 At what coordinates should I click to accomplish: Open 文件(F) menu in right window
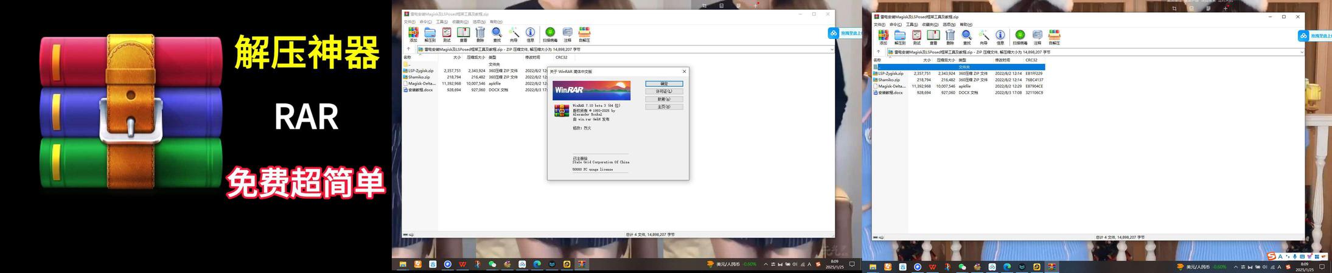click(x=879, y=25)
